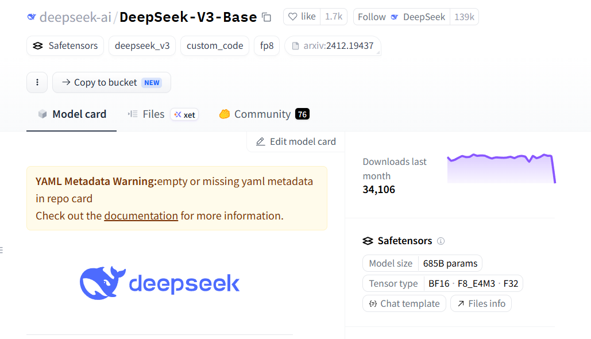Click the deepseek whale icon before organization name
The image size is (591, 339).
coord(32,17)
